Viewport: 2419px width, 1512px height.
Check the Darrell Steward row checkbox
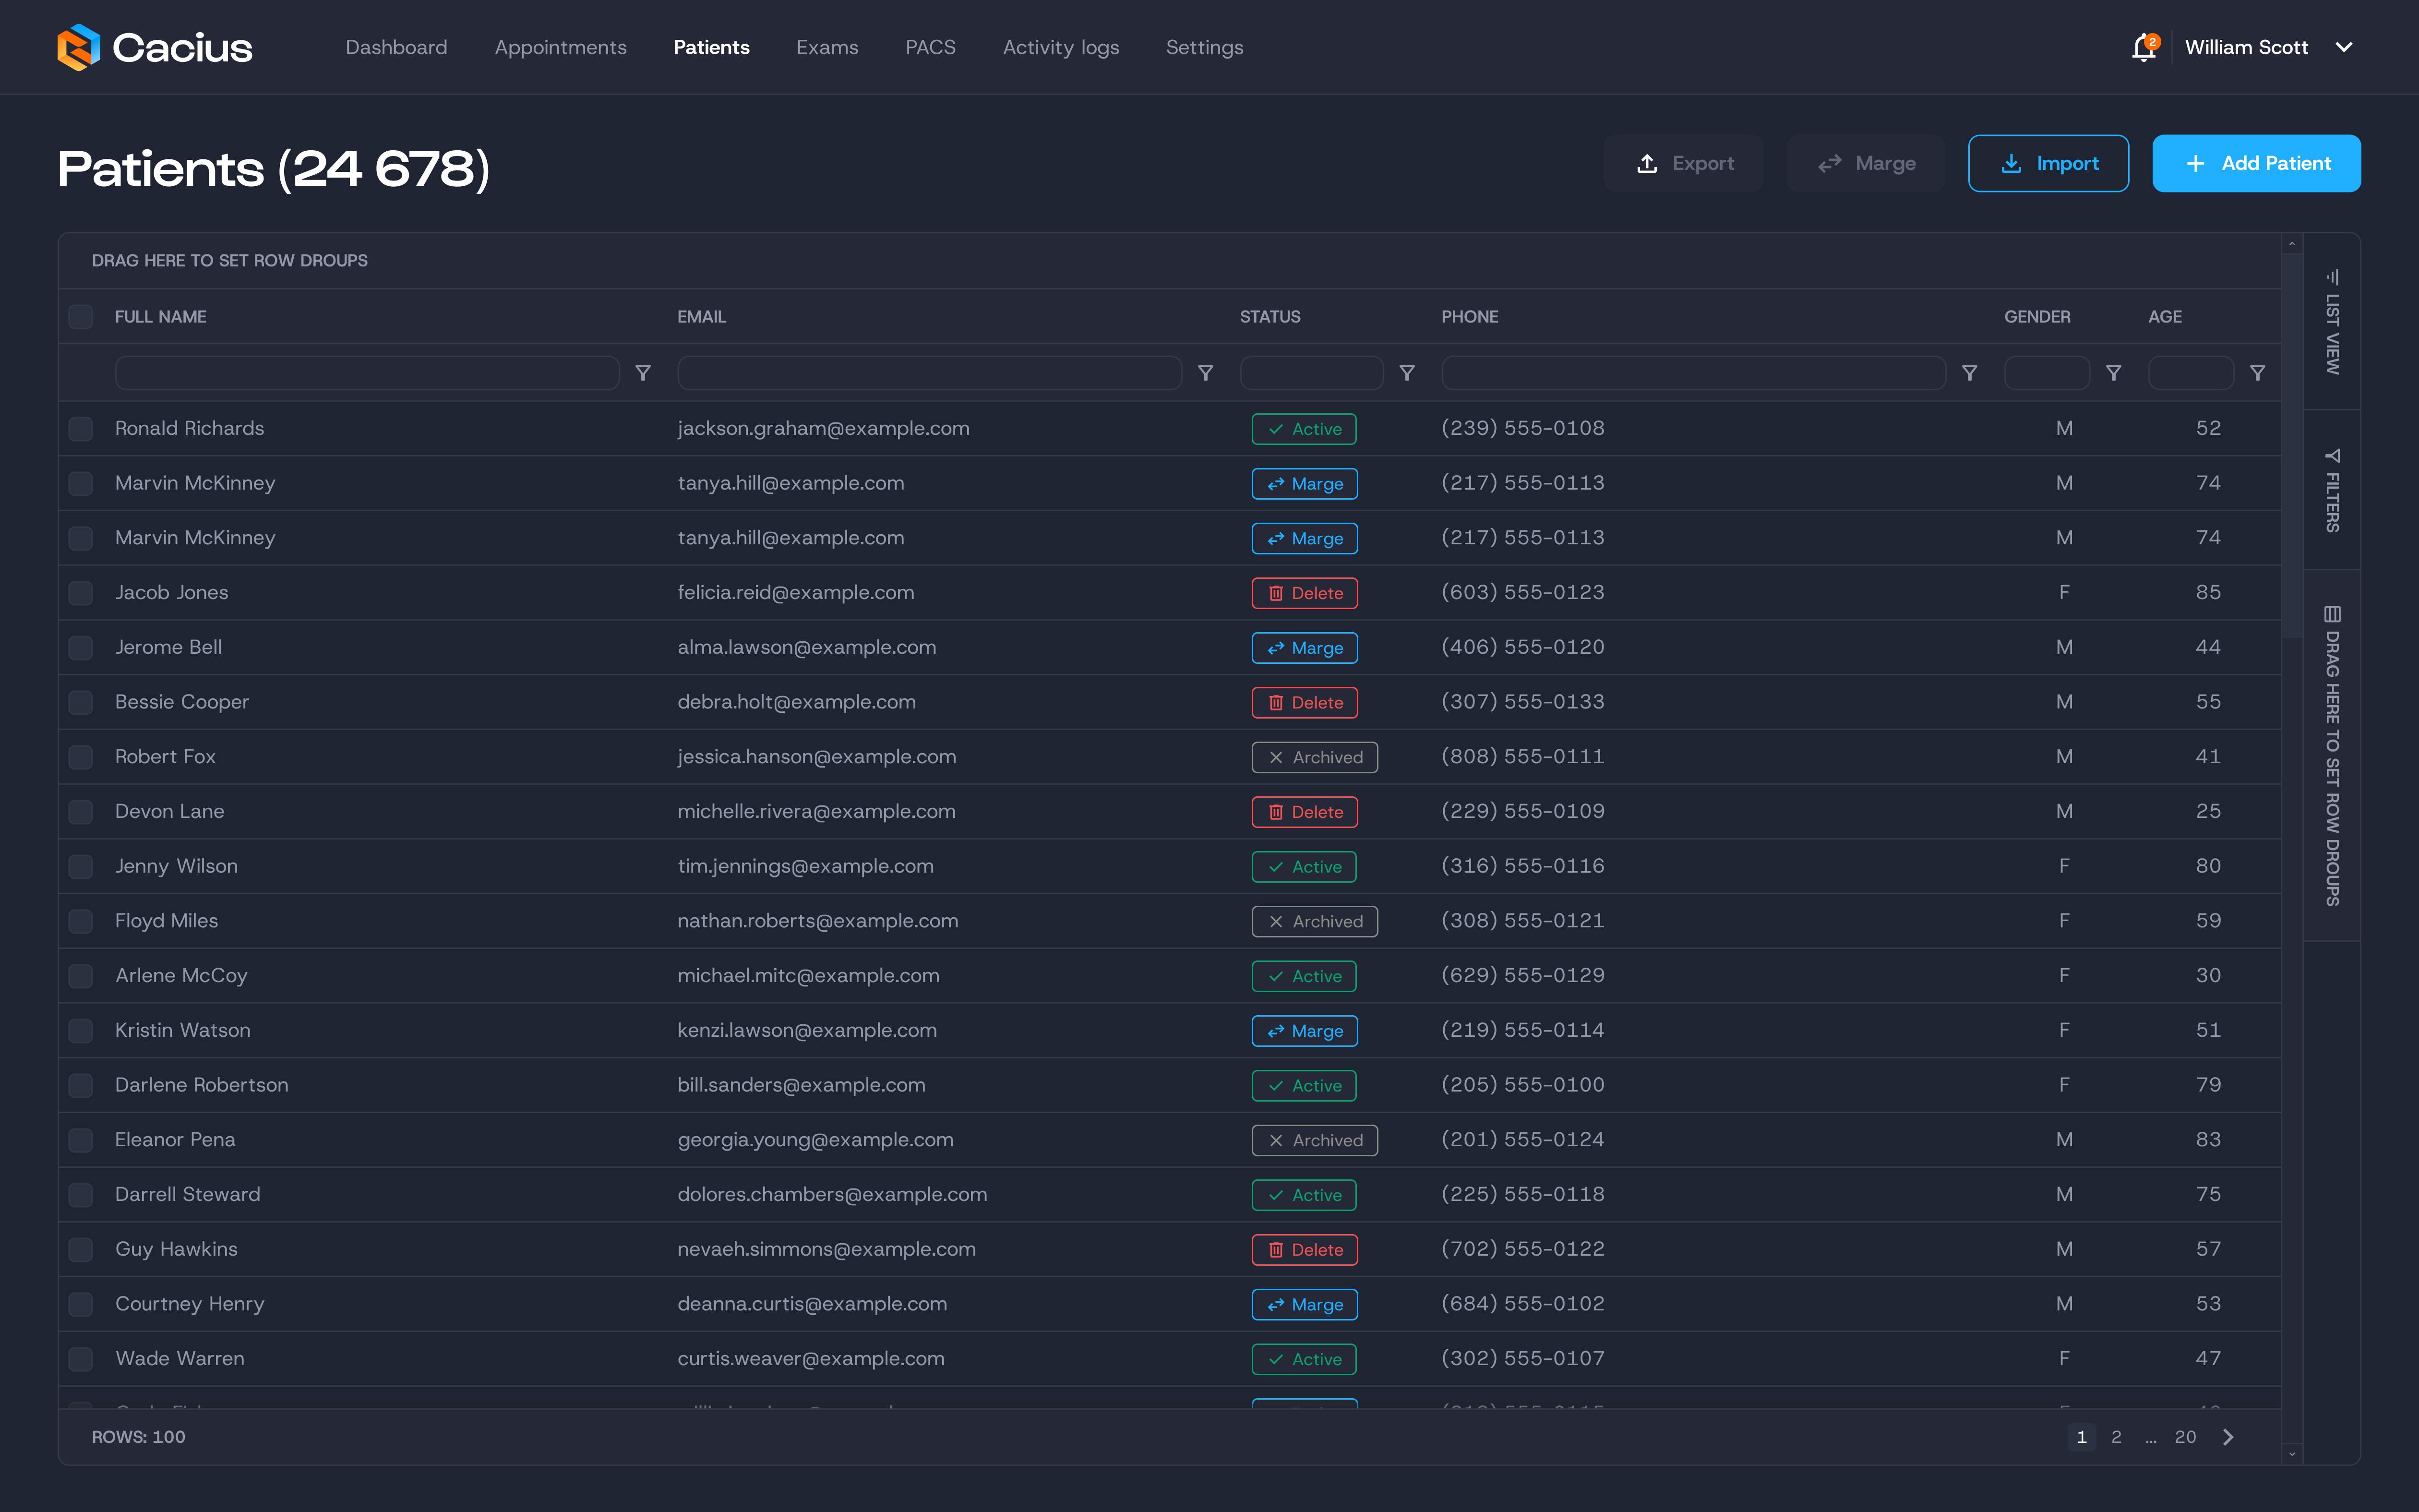pos(81,1195)
